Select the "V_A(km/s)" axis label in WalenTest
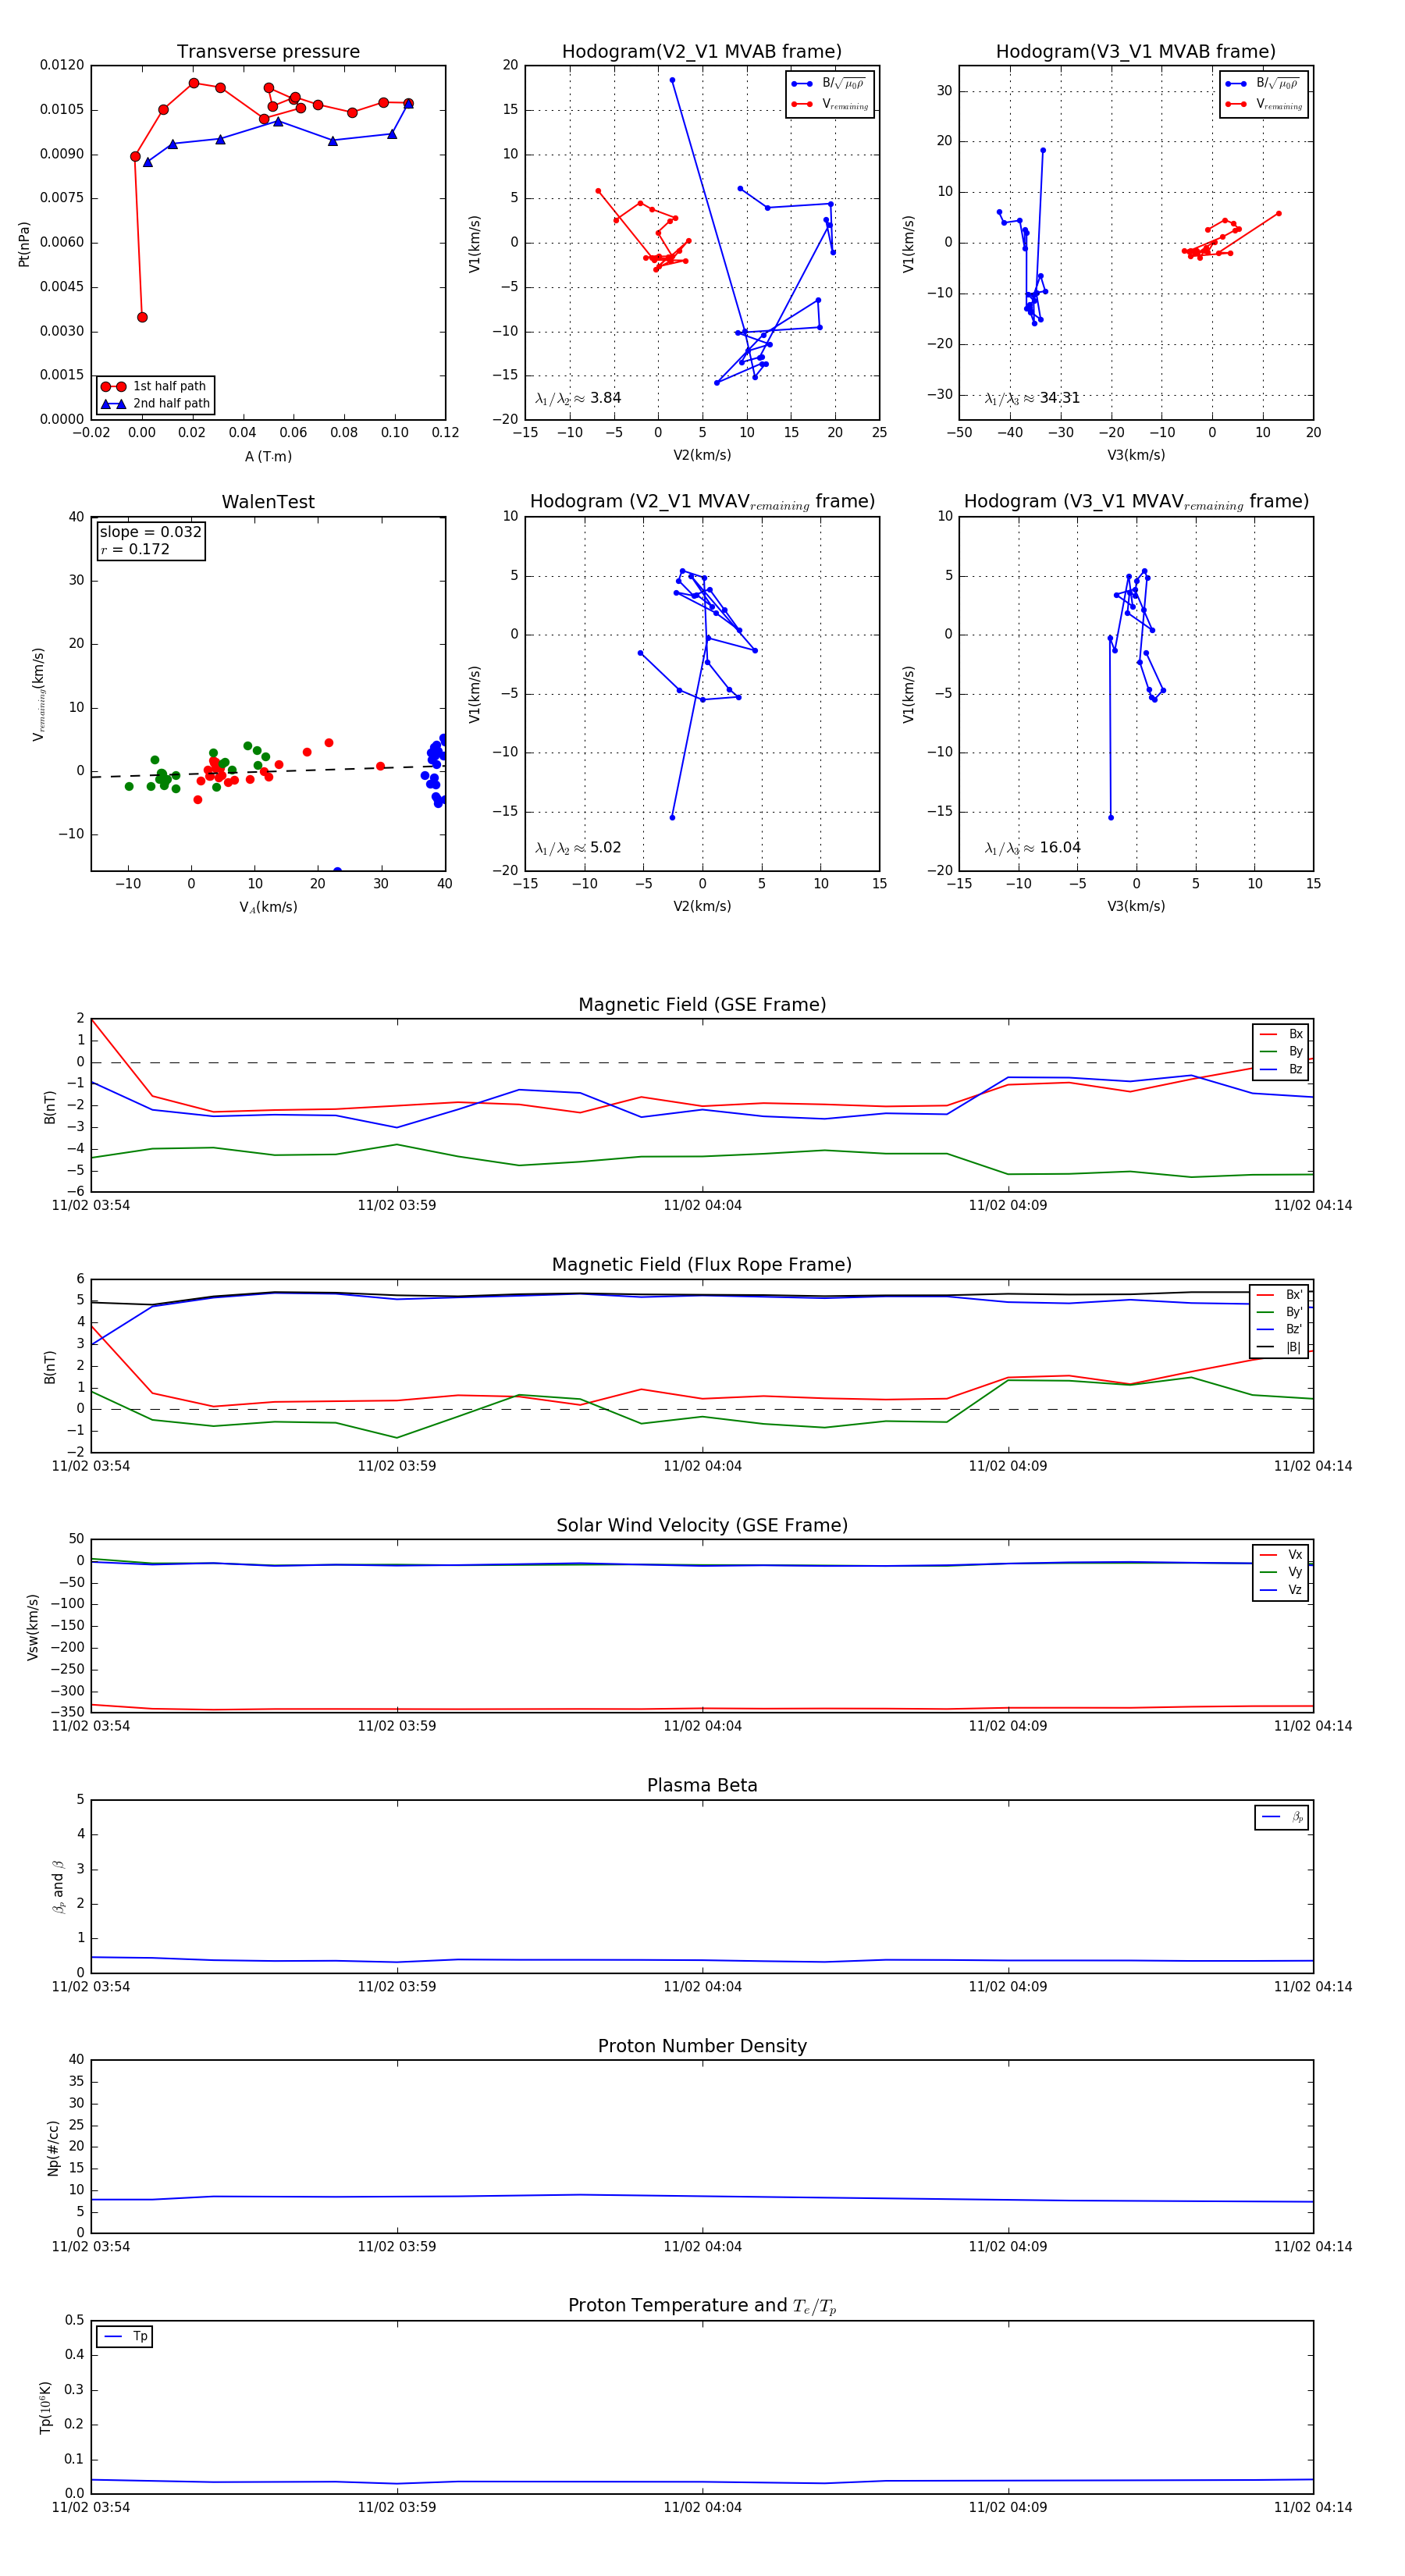The image size is (1405, 2576). [x=268, y=907]
